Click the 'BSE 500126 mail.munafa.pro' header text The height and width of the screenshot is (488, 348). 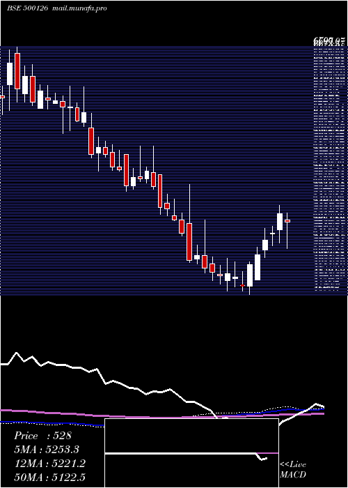57,8
